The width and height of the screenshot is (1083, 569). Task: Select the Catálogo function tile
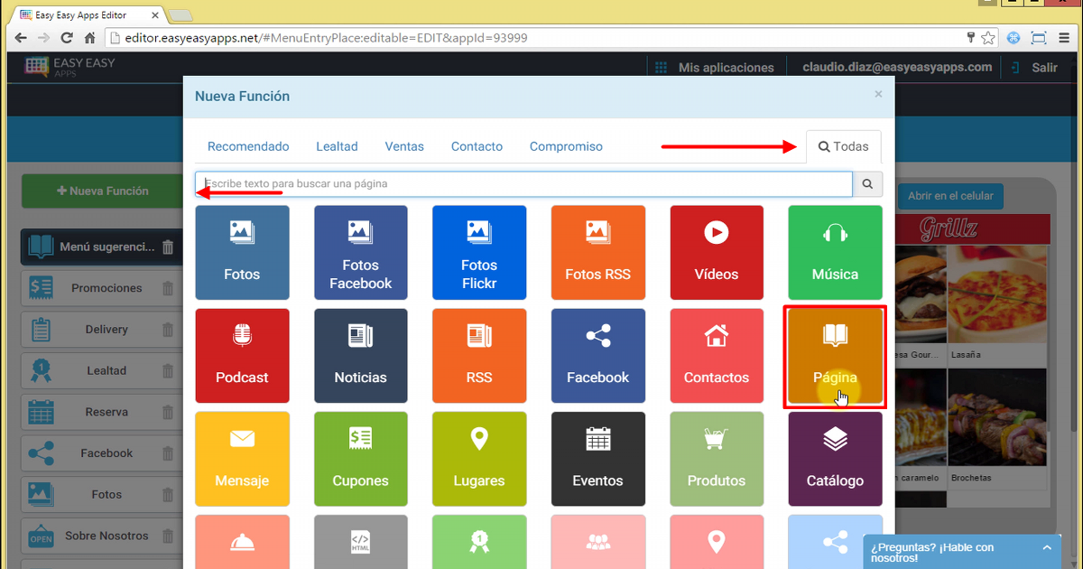point(835,459)
